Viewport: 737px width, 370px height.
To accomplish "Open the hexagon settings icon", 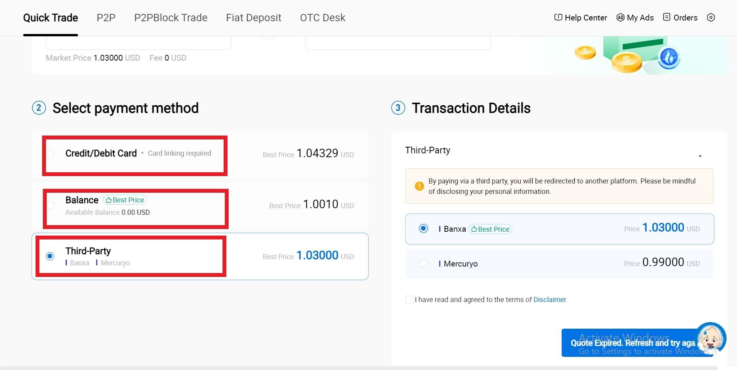I will (711, 17).
